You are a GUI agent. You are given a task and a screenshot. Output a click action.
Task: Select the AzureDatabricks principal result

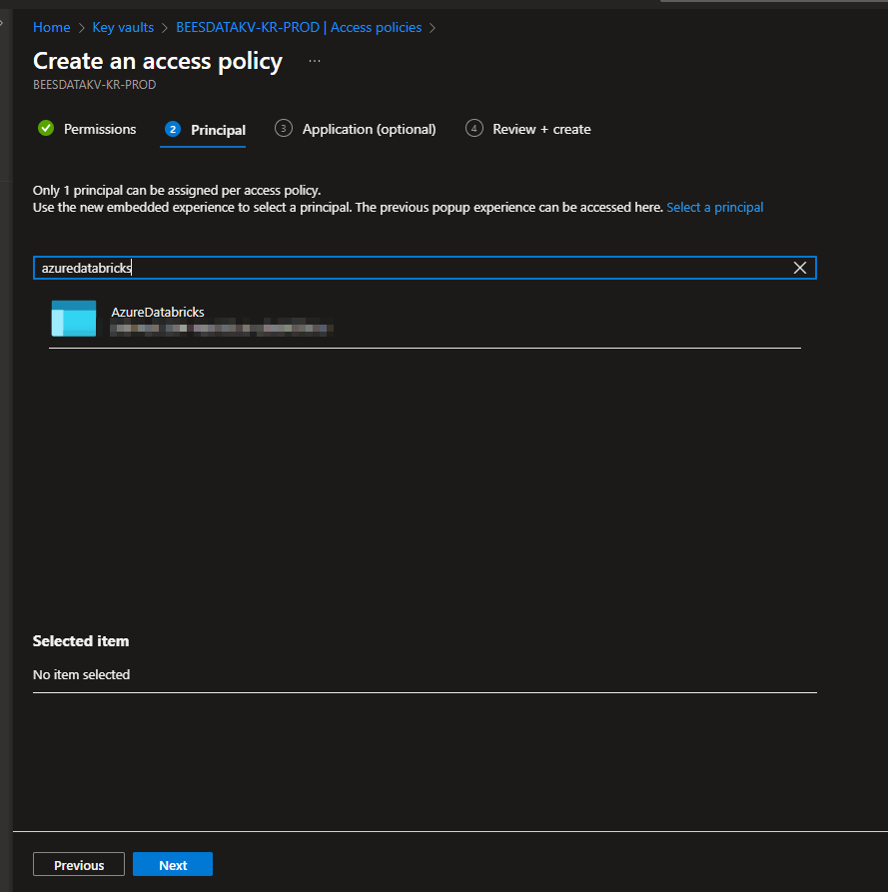point(425,319)
